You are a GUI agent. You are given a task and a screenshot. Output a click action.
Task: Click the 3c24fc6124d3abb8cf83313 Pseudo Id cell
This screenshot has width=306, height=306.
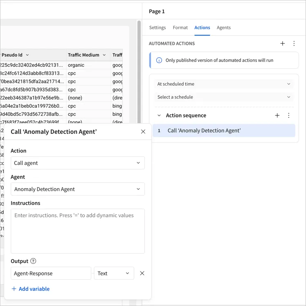[33, 73]
